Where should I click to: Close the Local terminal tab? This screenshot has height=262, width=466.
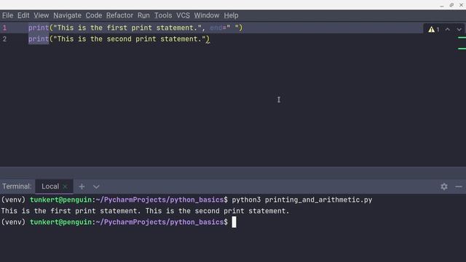point(65,187)
